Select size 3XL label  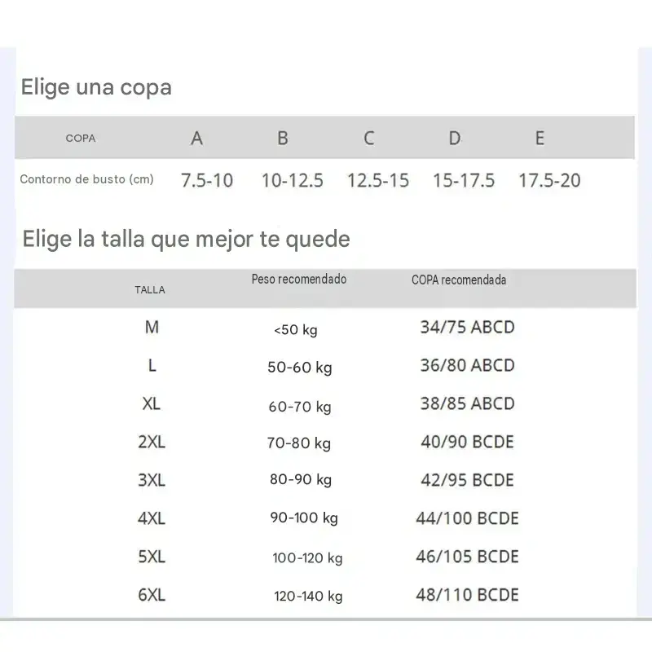[152, 480]
